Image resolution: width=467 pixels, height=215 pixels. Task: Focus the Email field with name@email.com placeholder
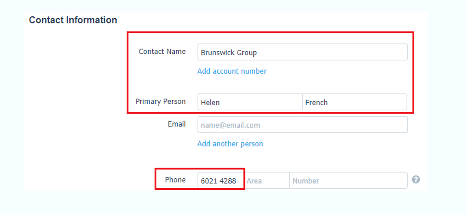[303, 125]
